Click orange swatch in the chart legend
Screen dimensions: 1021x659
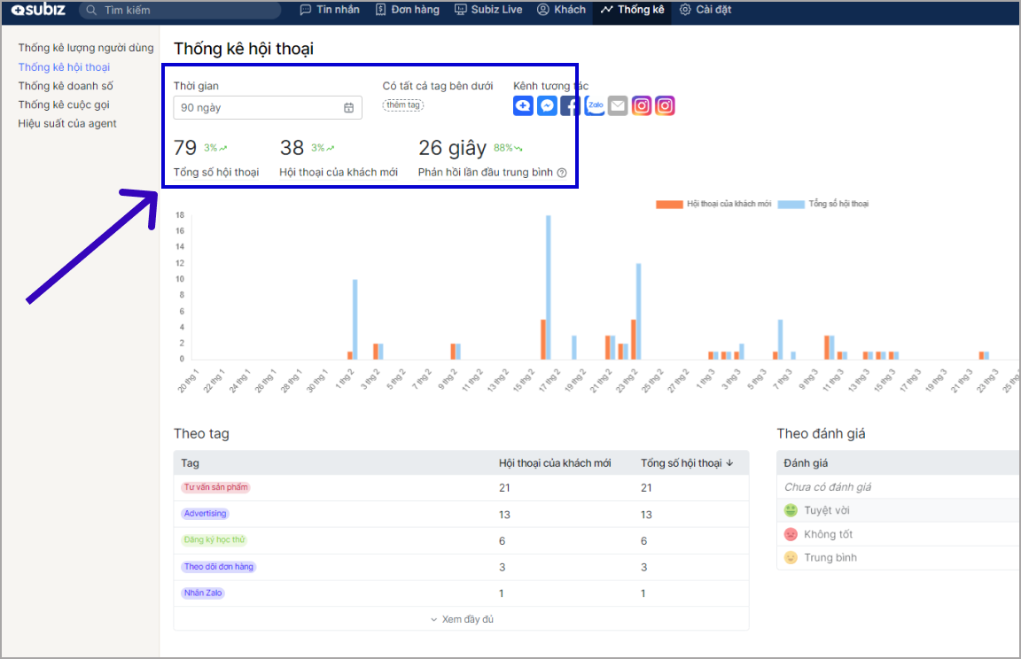[669, 204]
